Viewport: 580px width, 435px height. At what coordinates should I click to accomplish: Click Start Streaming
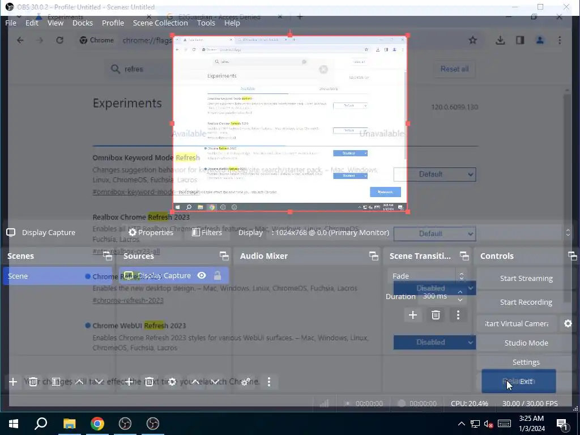pyautogui.click(x=526, y=278)
